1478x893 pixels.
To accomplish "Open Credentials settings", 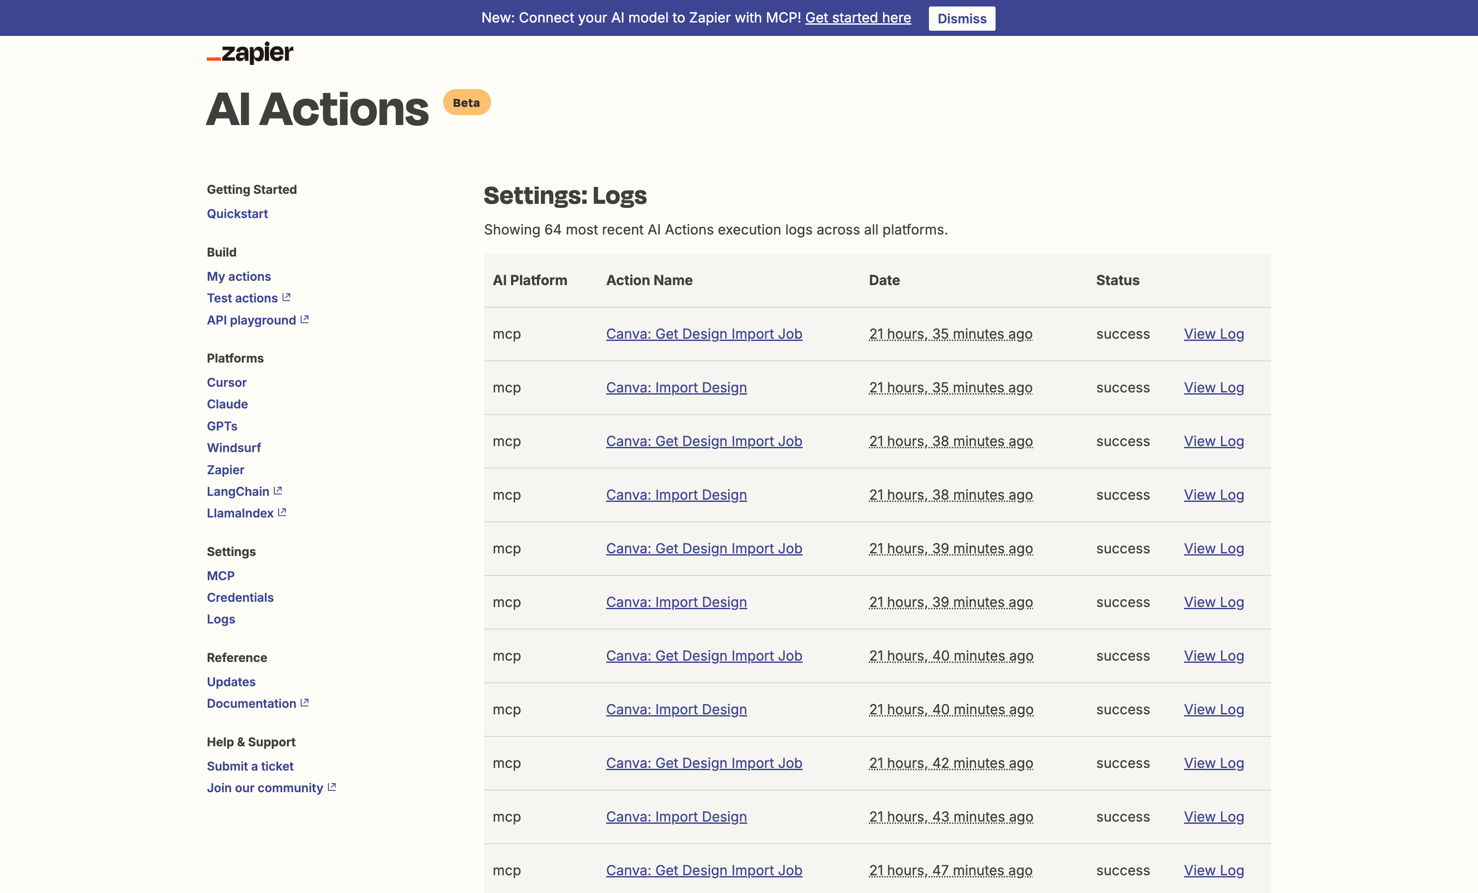I will (240, 597).
